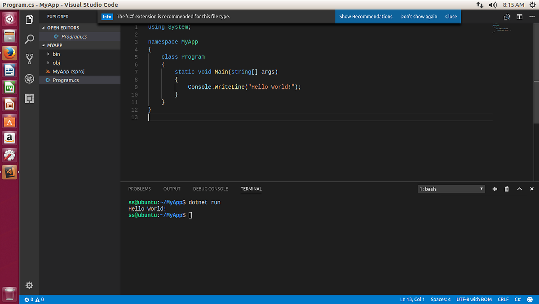Expand the bin folder
The height and width of the screenshot is (304, 539).
click(56, 54)
